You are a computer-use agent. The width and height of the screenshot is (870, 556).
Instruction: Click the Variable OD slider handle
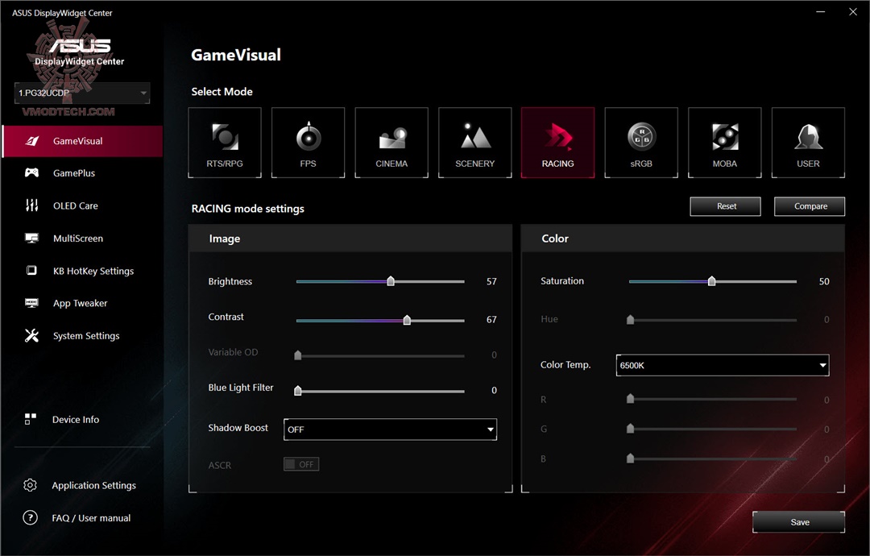point(298,355)
